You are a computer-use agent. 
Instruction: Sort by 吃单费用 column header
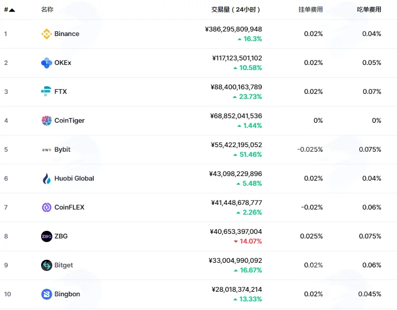[x=369, y=10]
